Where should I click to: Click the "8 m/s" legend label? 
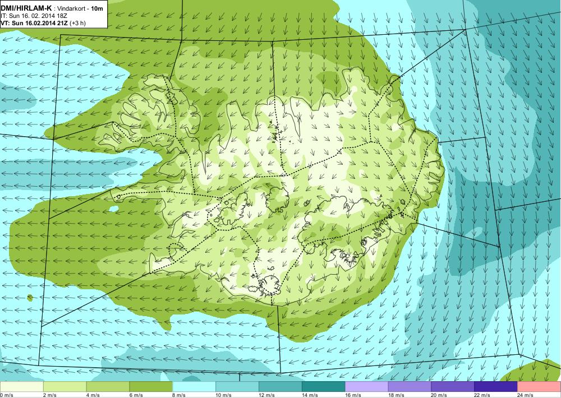(x=179, y=395)
